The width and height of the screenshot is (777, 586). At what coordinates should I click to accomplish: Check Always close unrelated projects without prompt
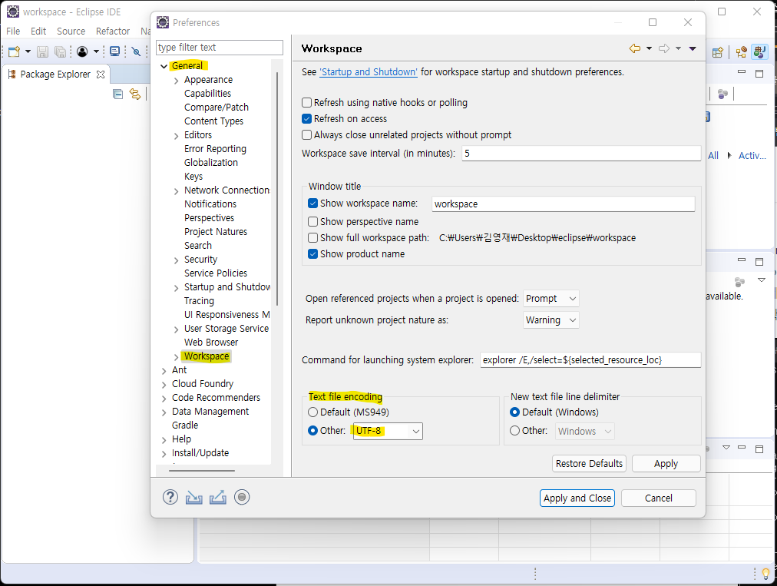(x=307, y=135)
